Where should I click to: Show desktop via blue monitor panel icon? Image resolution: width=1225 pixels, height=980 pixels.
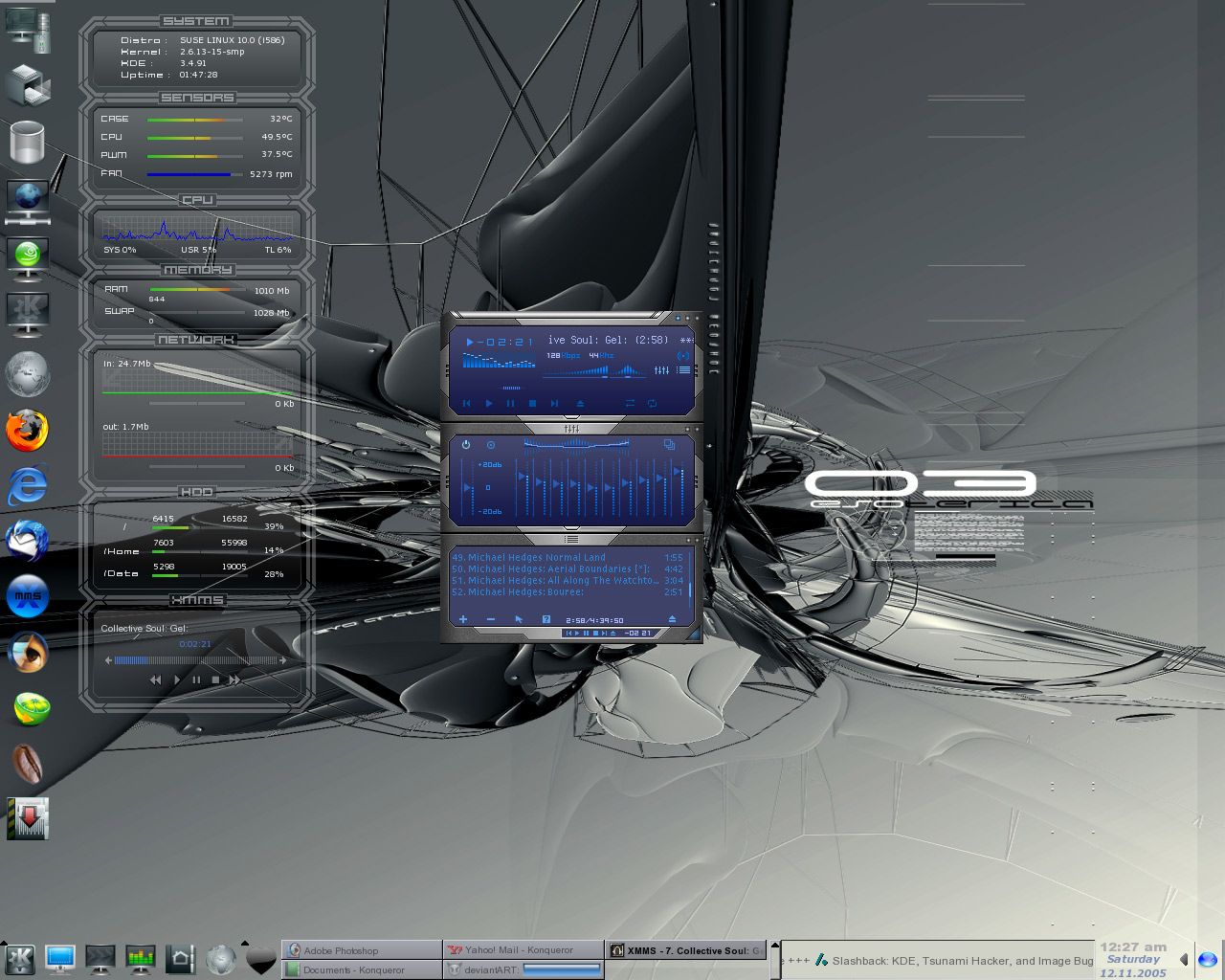tap(60, 959)
